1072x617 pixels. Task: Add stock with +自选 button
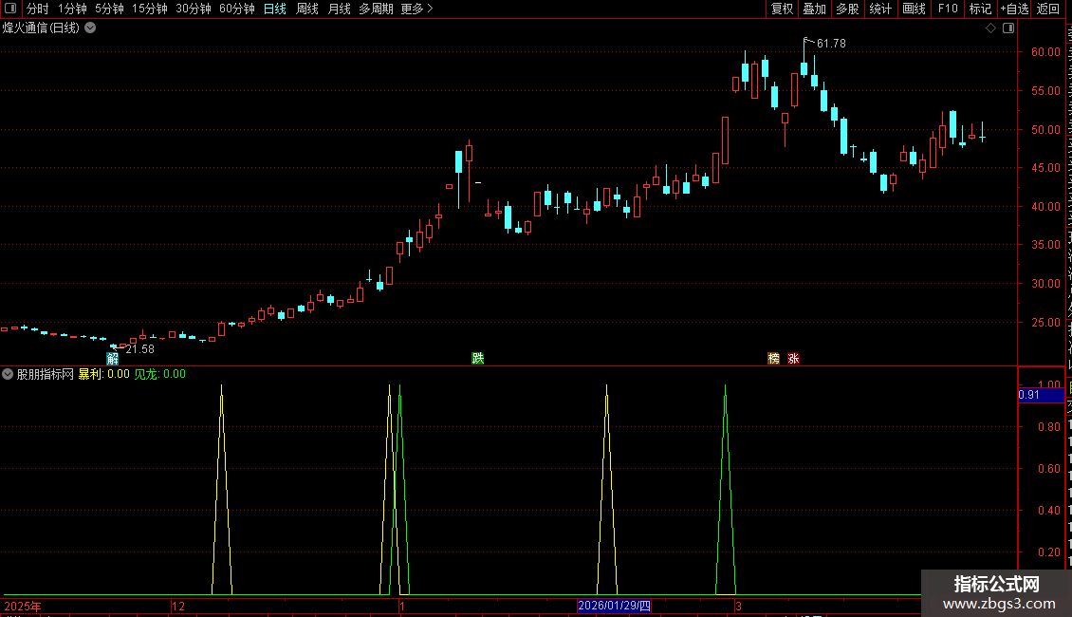pyautogui.click(x=1014, y=9)
